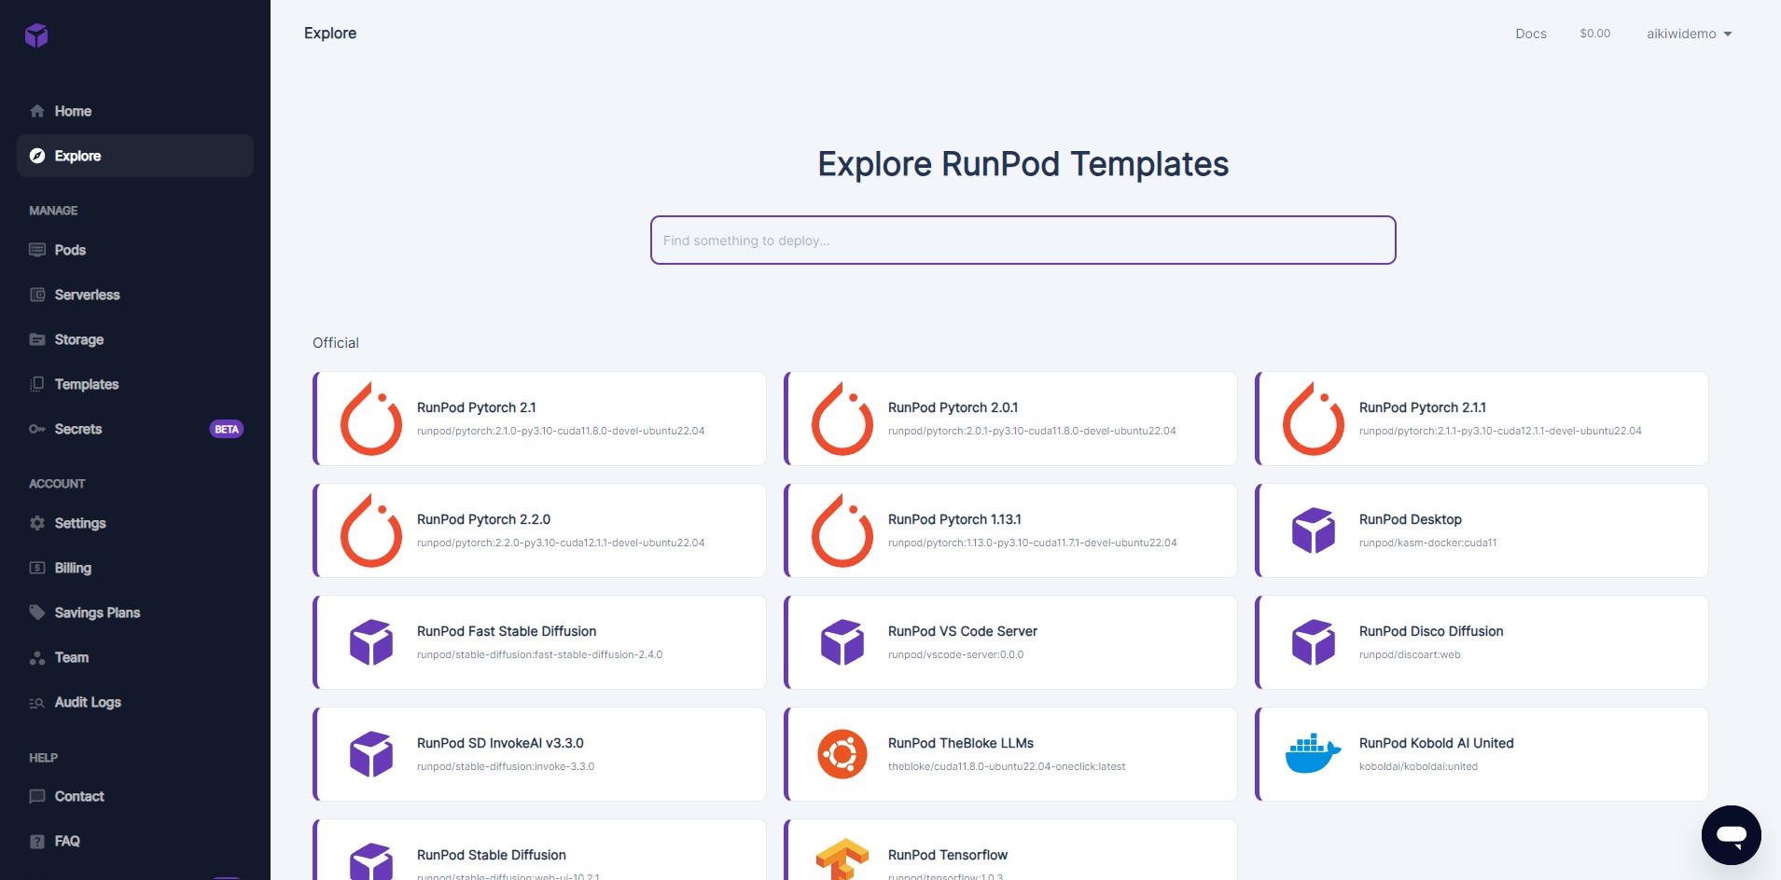The height and width of the screenshot is (880, 1781).
Task: Click the Billing icon in the sidebar
Action: coord(37,568)
